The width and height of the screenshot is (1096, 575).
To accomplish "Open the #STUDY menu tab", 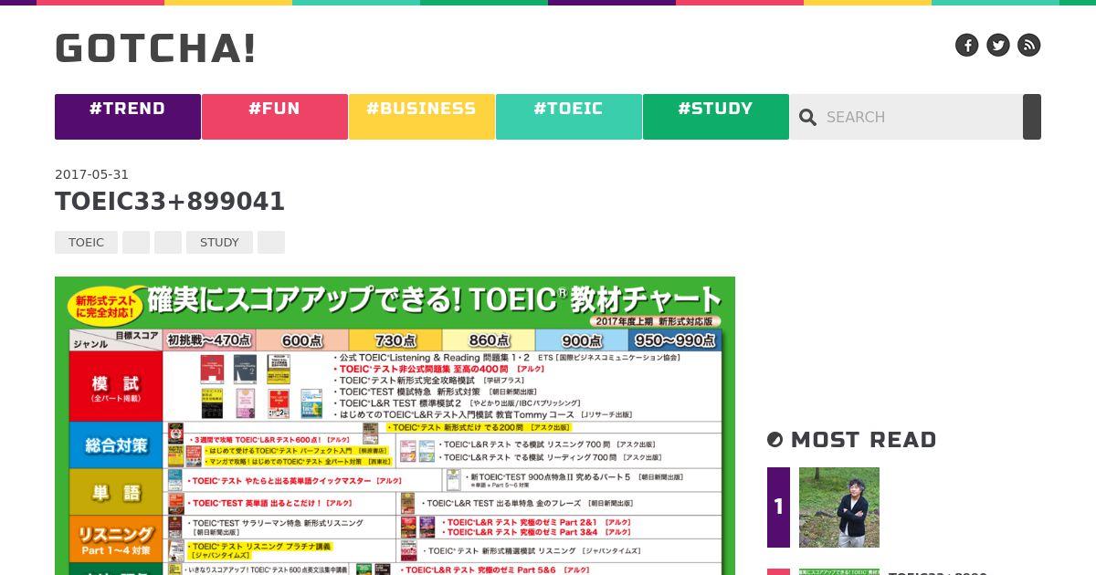I will coord(716,117).
